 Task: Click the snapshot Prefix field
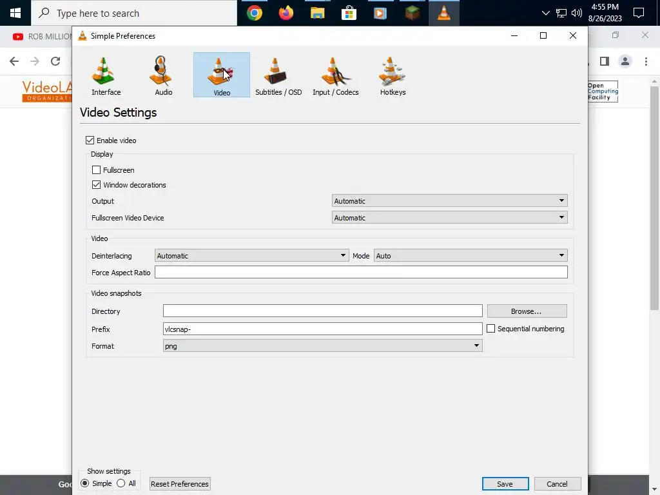pyautogui.click(x=323, y=329)
